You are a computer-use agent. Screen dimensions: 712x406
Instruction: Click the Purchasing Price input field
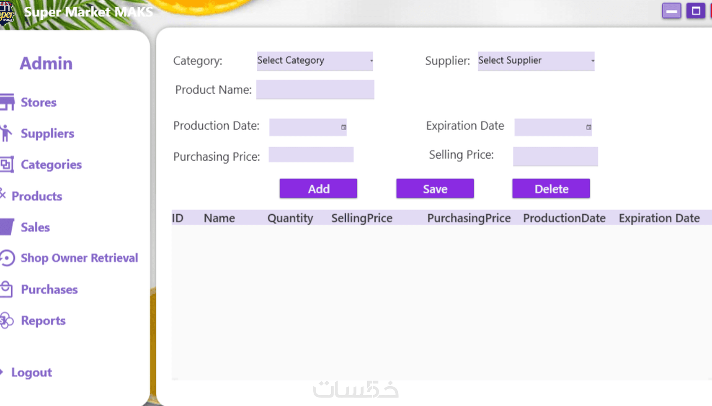[311, 155]
